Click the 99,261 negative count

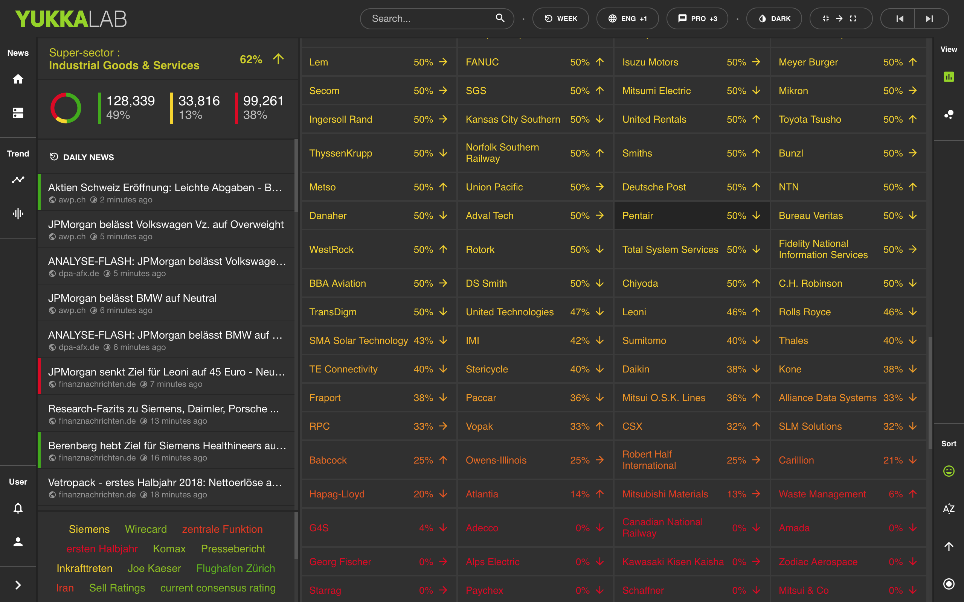pyautogui.click(x=263, y=101)
